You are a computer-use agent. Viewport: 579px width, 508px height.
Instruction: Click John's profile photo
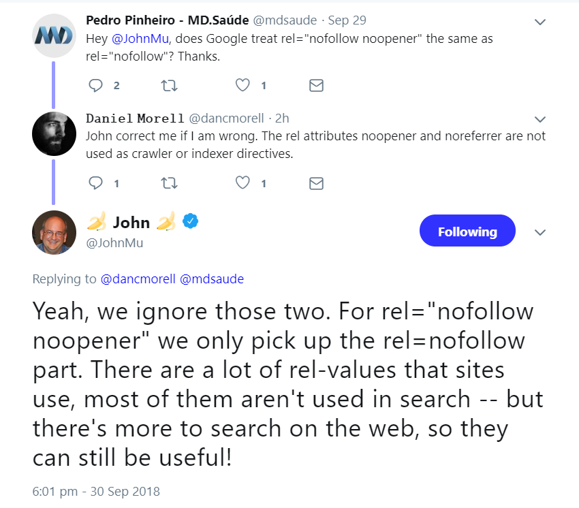(x=54, y=232)
